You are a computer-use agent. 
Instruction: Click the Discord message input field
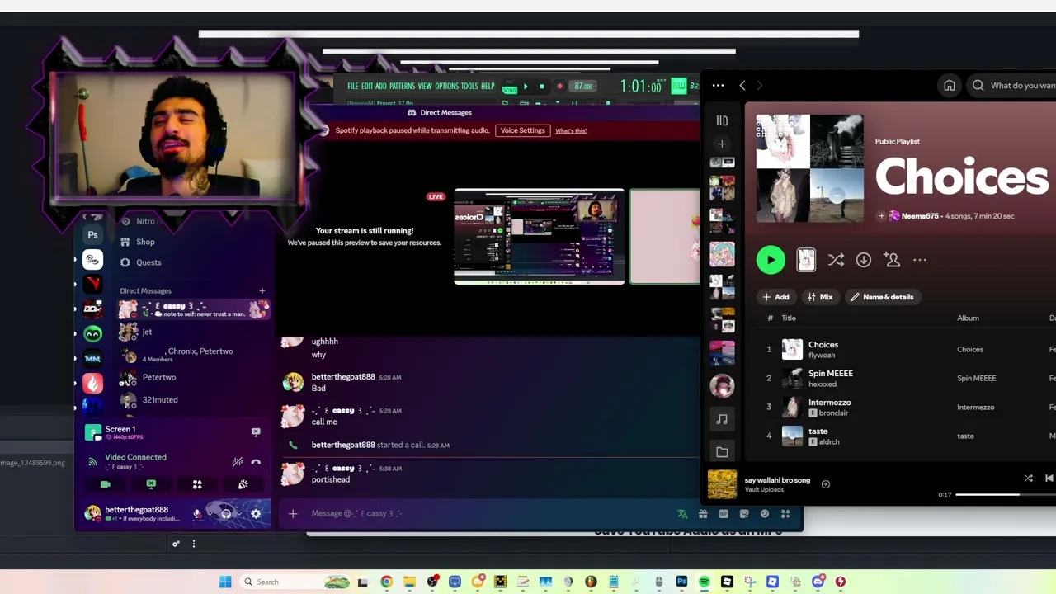point(487,513)
